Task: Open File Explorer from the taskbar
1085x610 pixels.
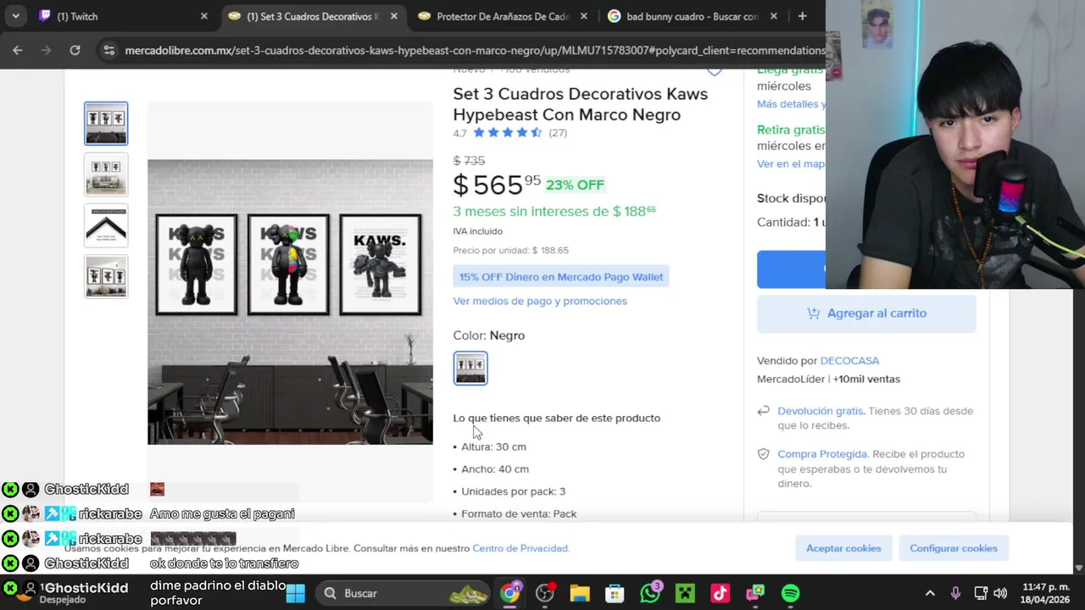Action: [x=580, y=593]
